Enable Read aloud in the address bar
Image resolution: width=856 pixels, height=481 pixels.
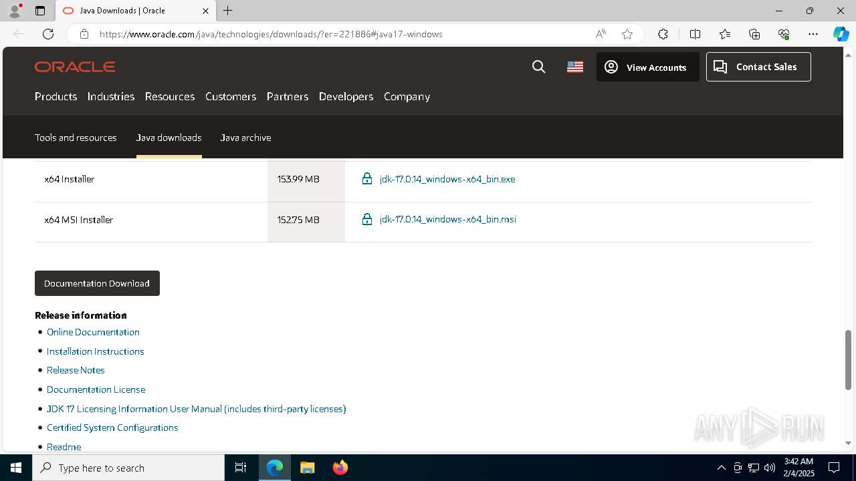tap(601, 34)
